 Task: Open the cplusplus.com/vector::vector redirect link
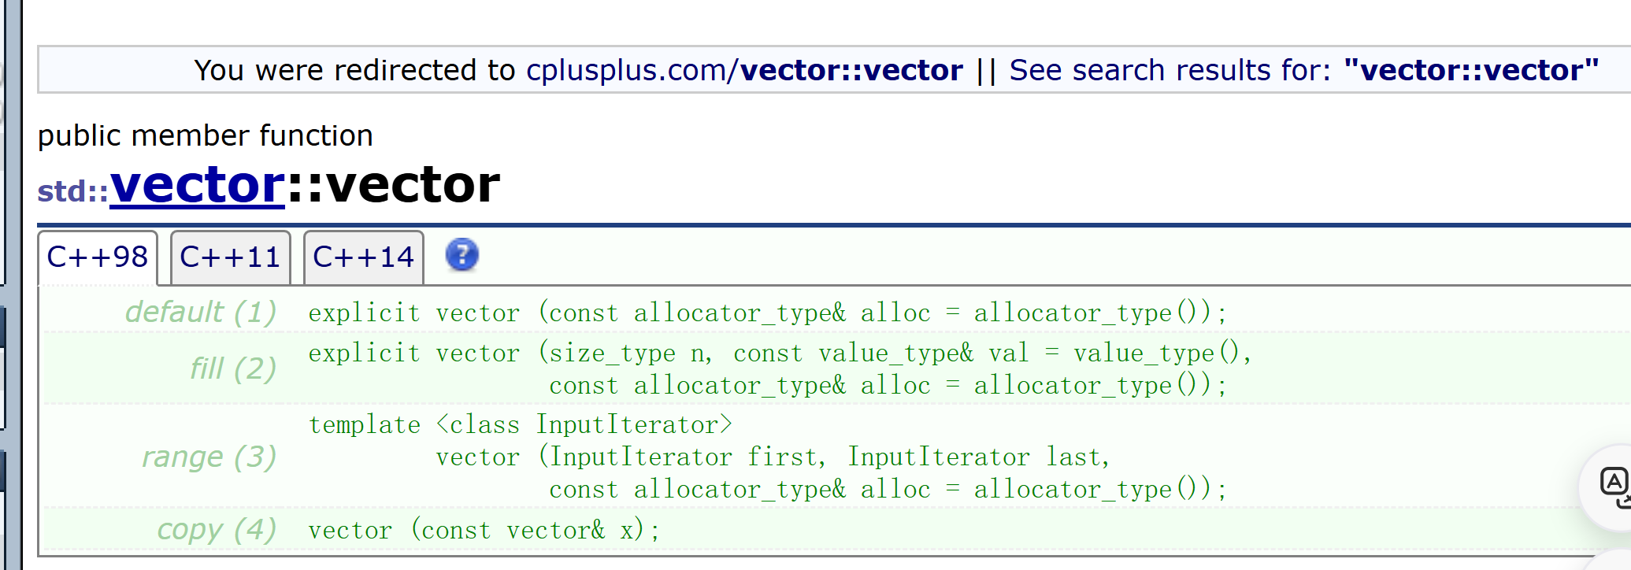[744, 70]
